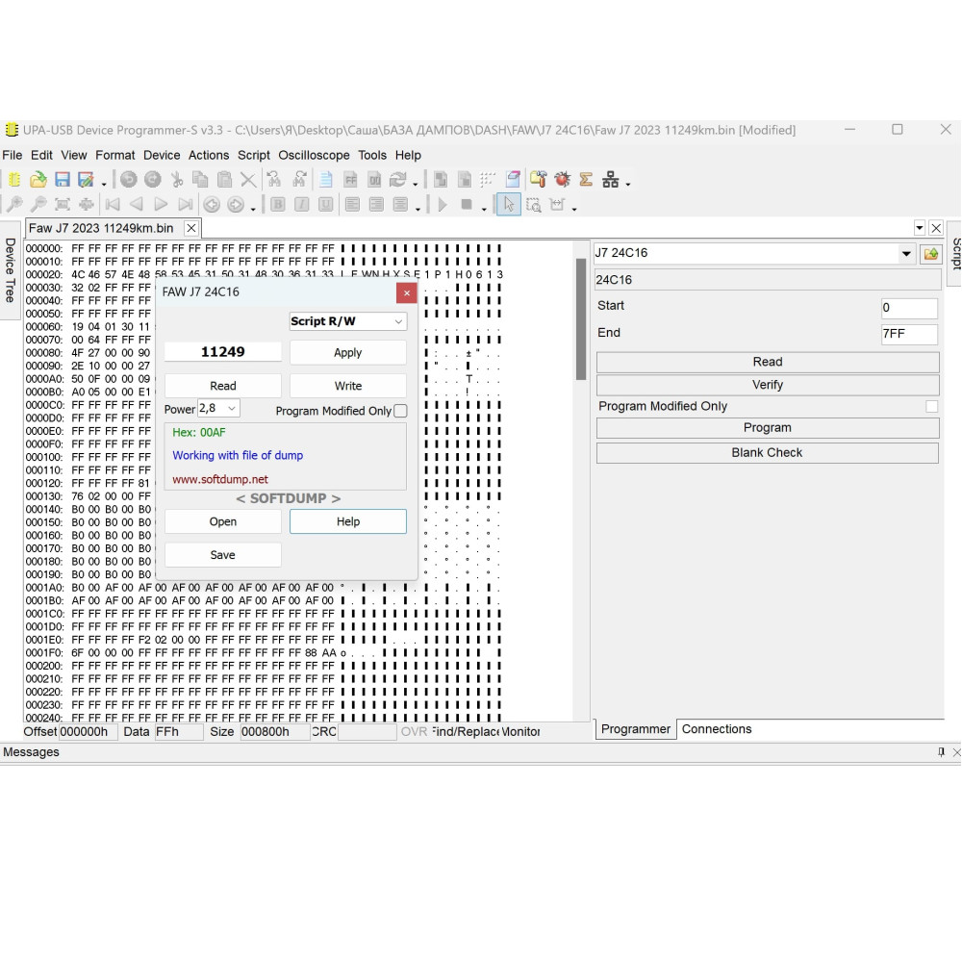The image size is (962, 962).
Task: Open the dropdown arrow after the refresh icon
Action: (x=416, y=184)
